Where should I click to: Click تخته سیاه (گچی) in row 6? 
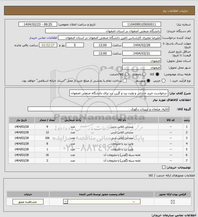click(122, 155)
